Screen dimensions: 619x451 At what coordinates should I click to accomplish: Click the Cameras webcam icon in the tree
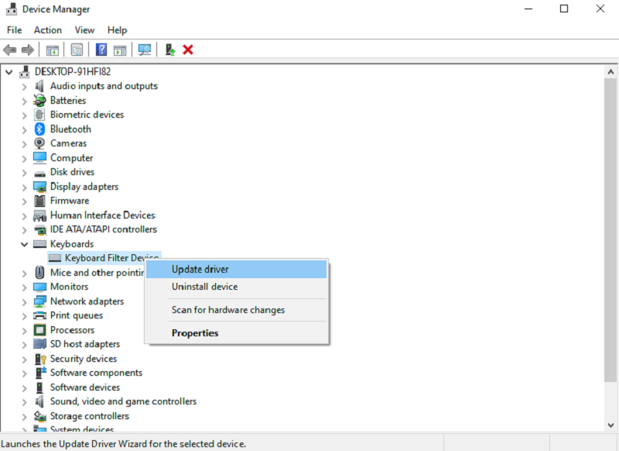pos(40,143)
